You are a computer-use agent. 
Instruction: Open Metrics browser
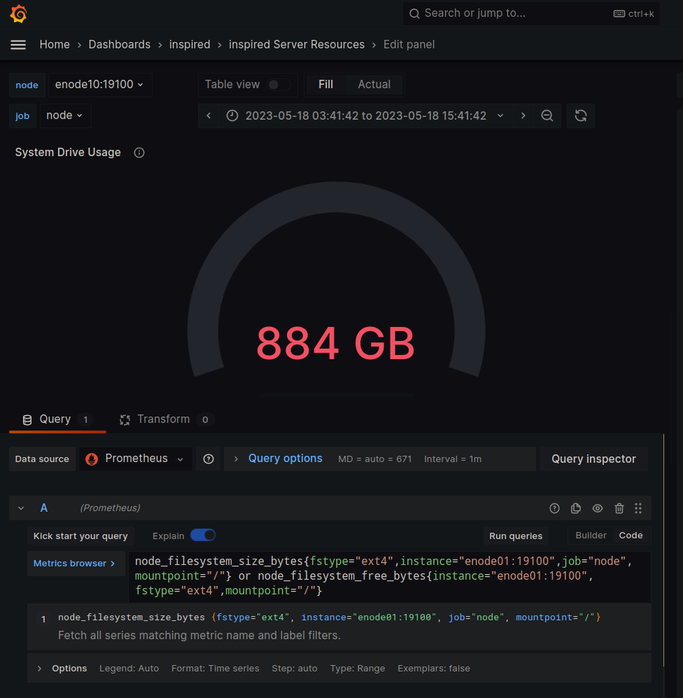(75, 564)
